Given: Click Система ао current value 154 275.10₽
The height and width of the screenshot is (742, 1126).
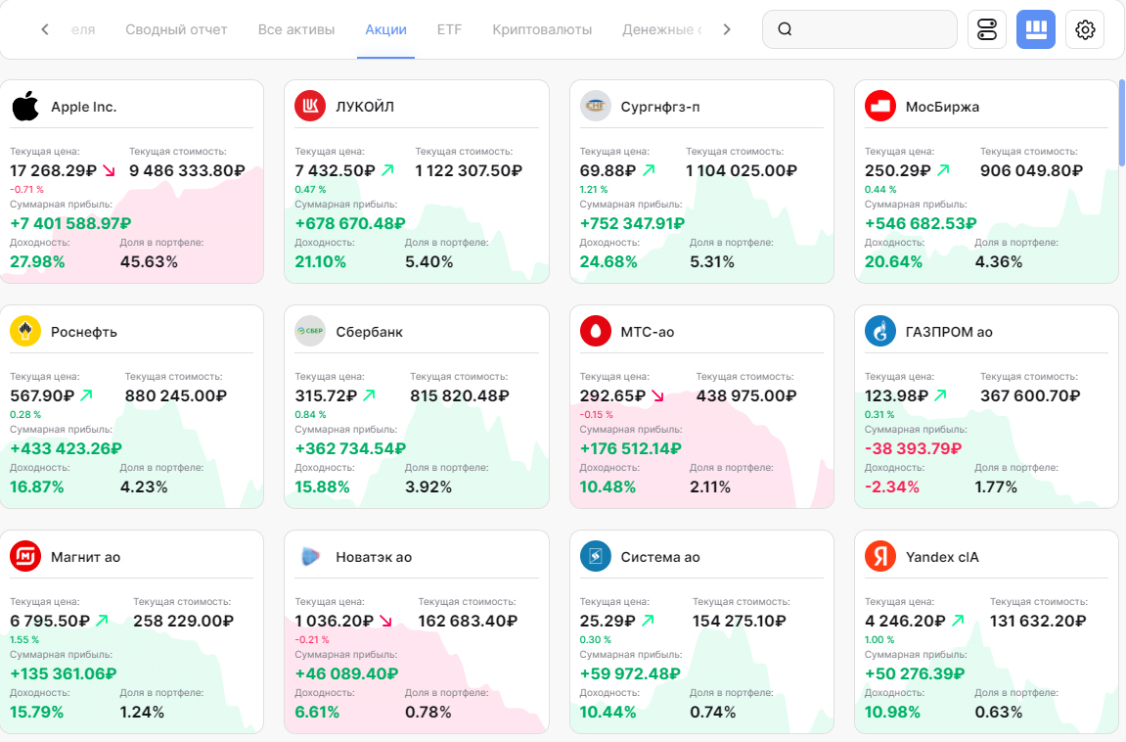Looking at the screenshot, I should click(739, 622).
